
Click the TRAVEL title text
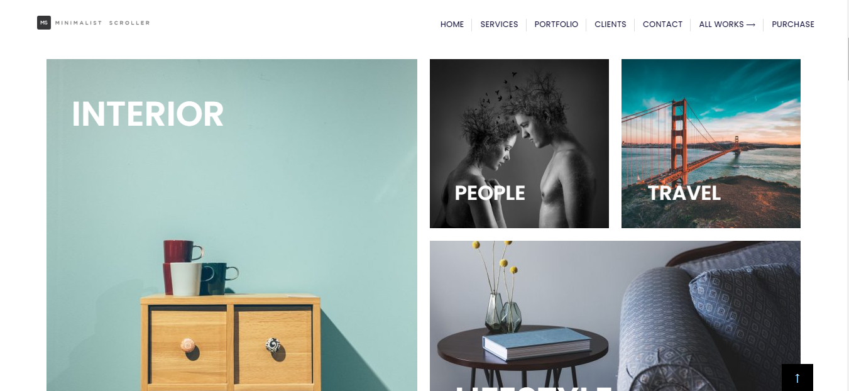pyautogui.click(x=684, y=193)
